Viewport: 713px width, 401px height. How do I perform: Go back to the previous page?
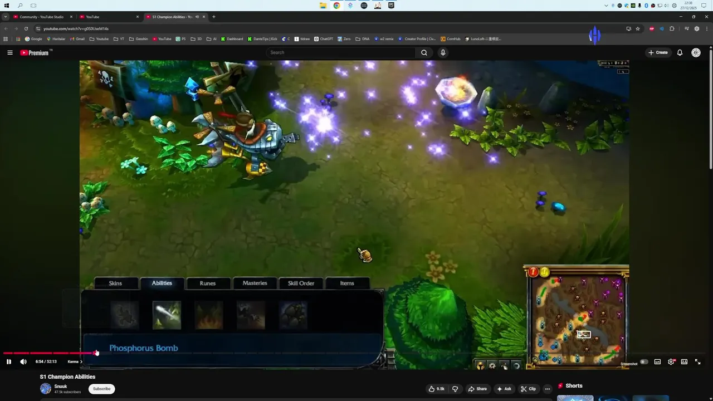click(x=6, y=28)
